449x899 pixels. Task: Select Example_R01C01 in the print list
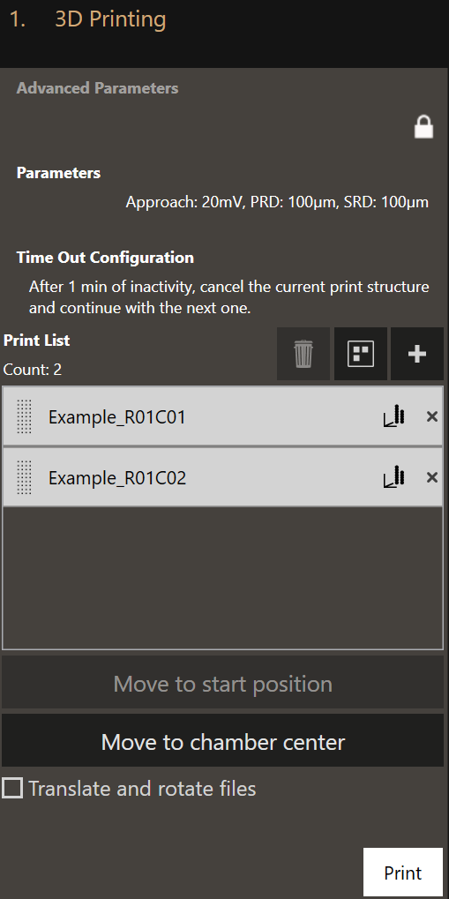222,416
